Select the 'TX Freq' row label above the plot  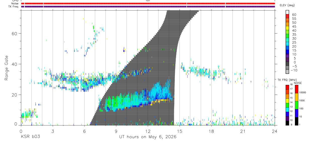click(x=14, y=7)
